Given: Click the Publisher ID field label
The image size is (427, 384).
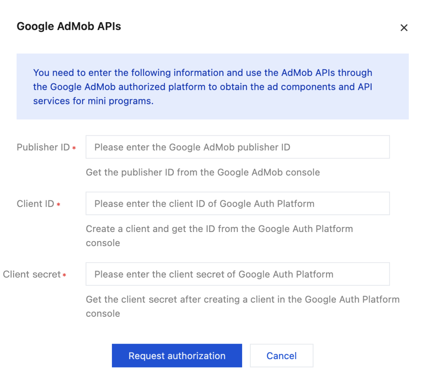Looking at the screenshot, I should click(x=43, y=147).
